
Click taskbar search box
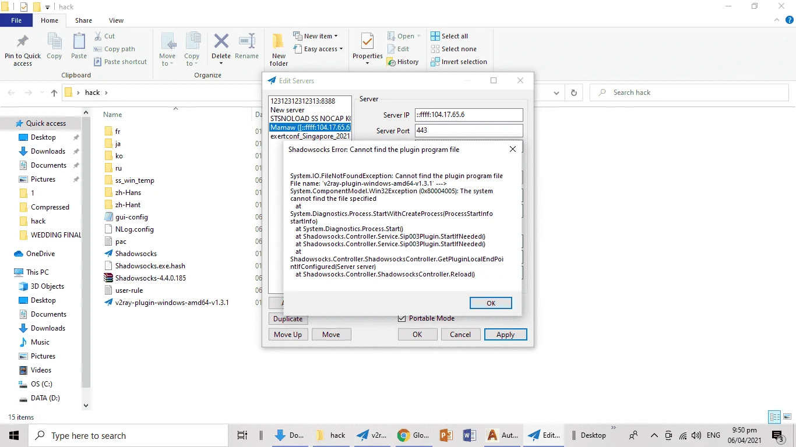tap(128, 435)
